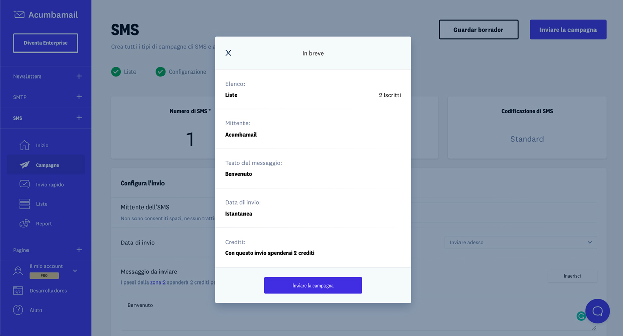Click the Guardar borrador button
The width and height of the screenshot is (623, 336).
(478, 30)
